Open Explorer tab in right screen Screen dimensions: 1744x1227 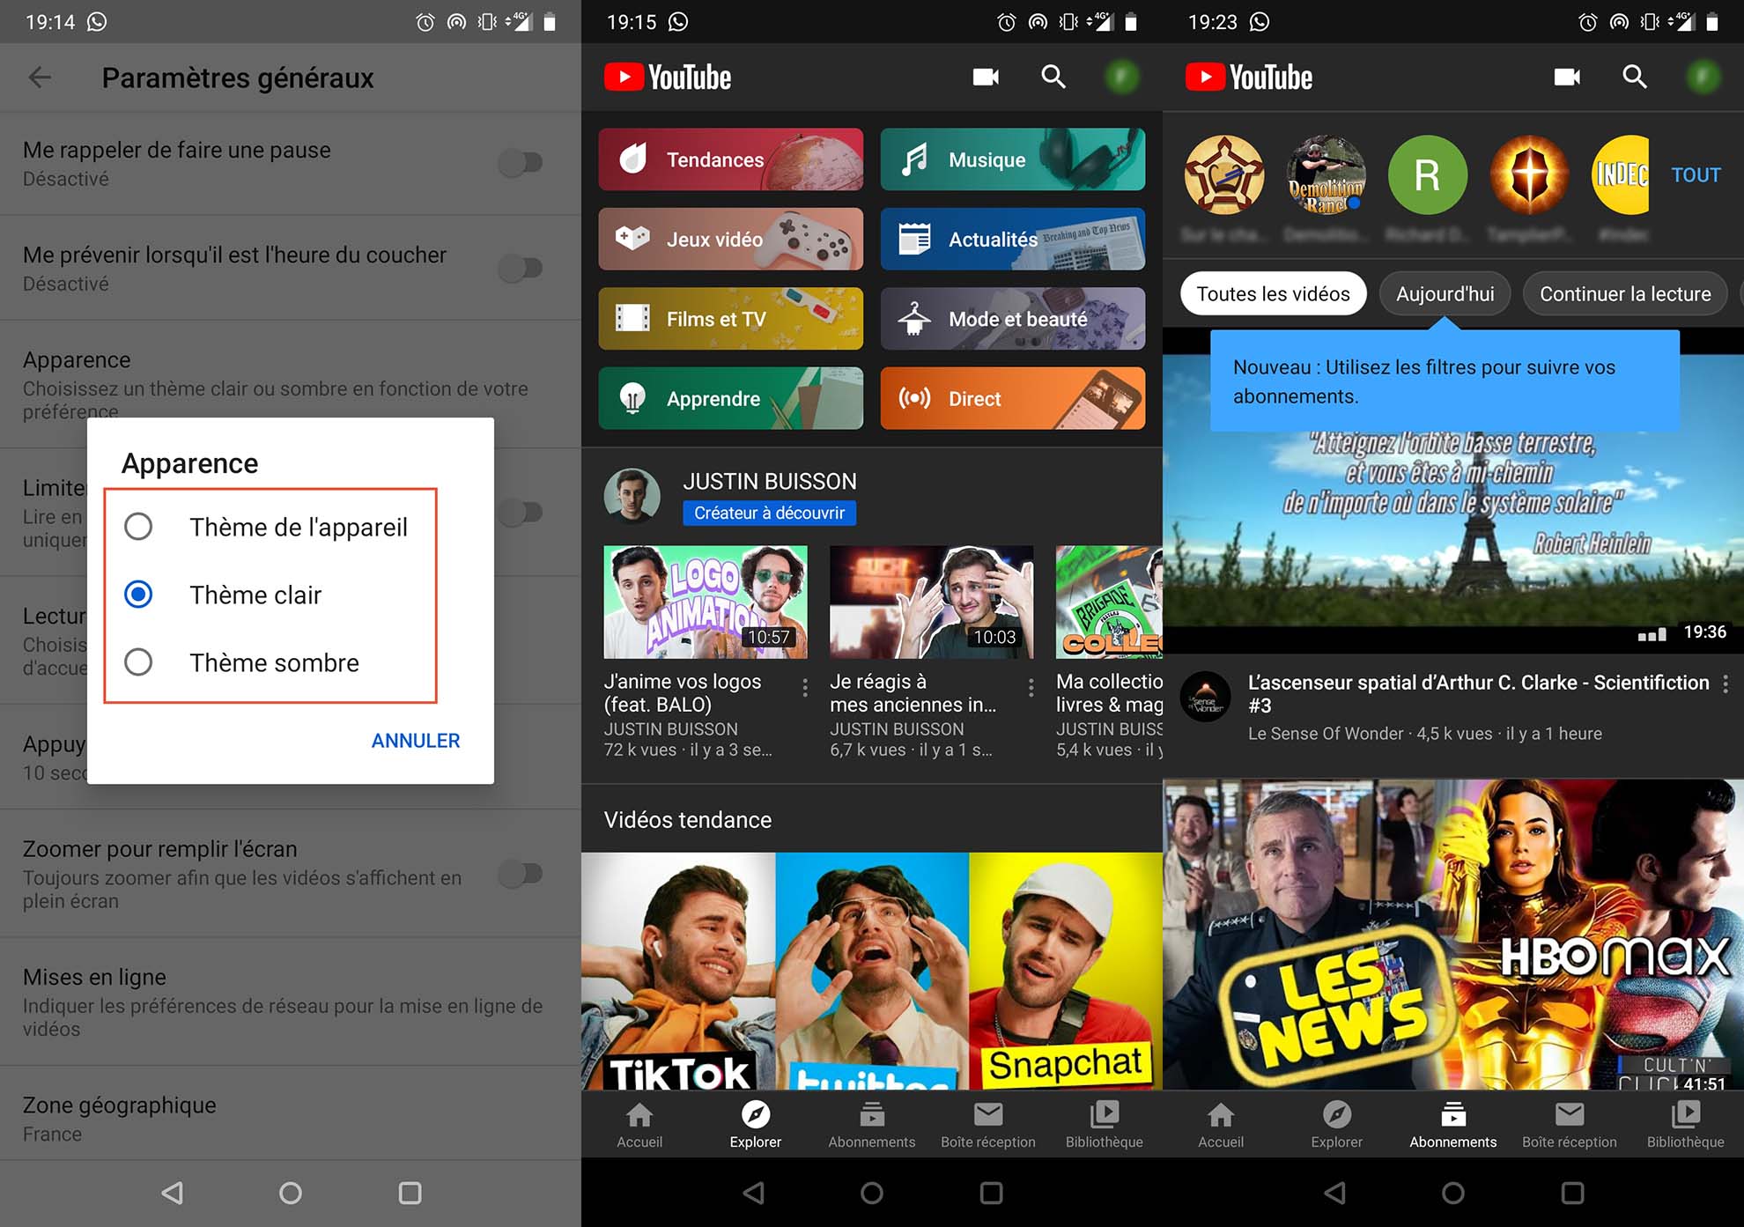[x=1337, y=1125]
